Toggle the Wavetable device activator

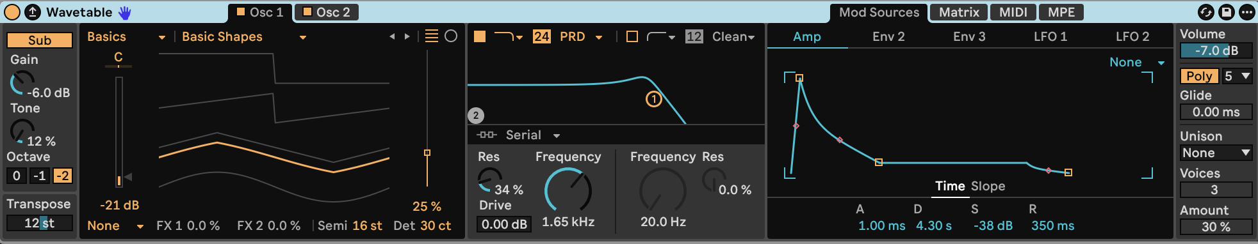tap(12, 12)
